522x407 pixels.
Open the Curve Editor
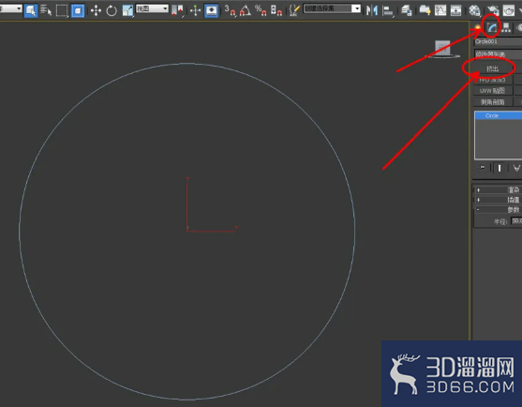click(440, 10)
